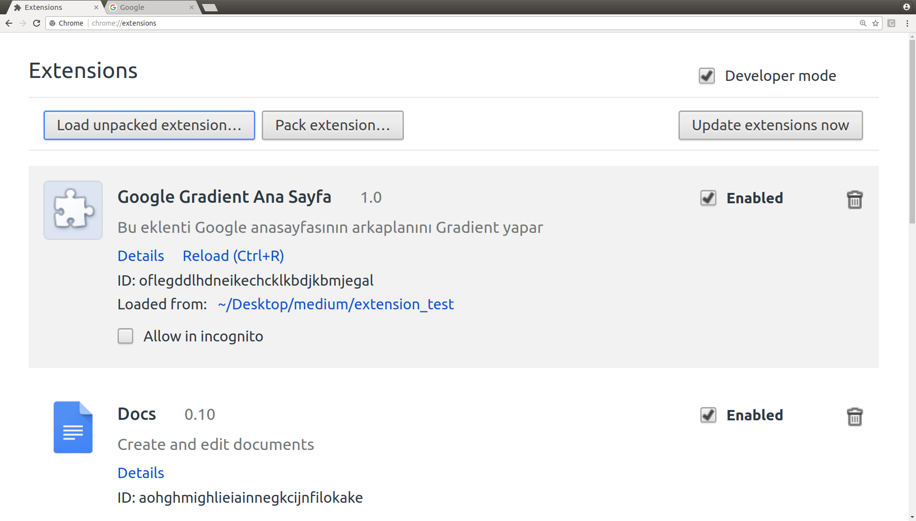
Task: Click the Docs extension title
Action: tap(137, 414)
